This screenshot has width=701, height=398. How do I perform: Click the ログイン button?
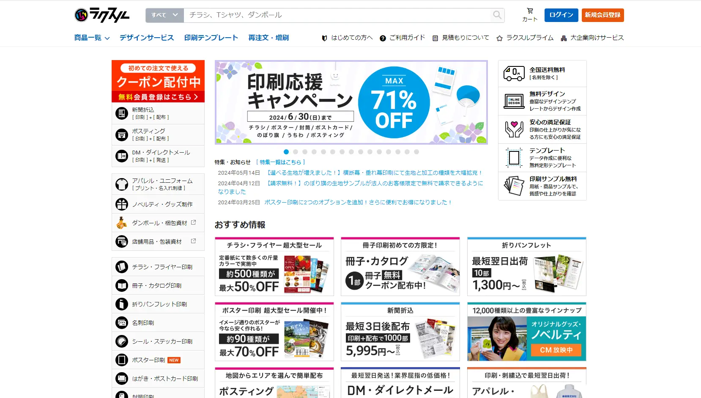tap(561, 15)
